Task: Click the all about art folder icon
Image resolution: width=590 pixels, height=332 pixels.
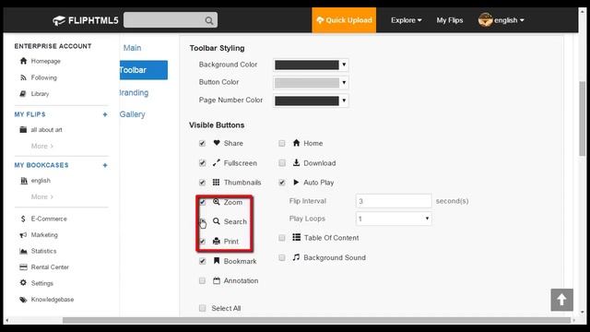Action: click(23, 129)
